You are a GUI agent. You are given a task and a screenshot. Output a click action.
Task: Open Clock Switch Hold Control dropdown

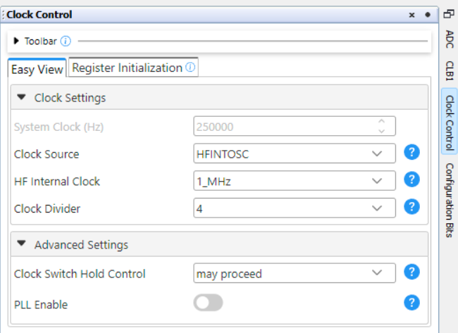(295, 273)
